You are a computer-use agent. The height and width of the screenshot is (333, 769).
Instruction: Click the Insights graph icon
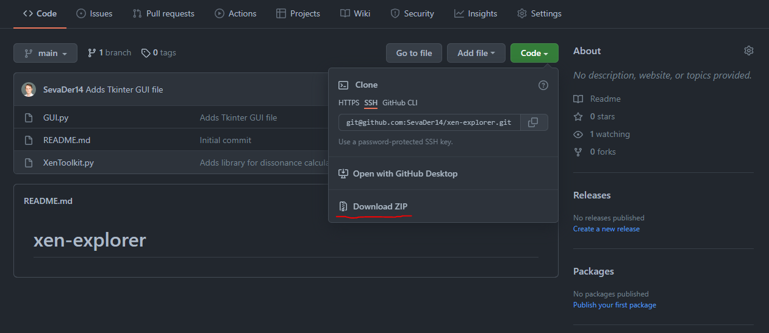pyautogui.click(x=459, y=13)
